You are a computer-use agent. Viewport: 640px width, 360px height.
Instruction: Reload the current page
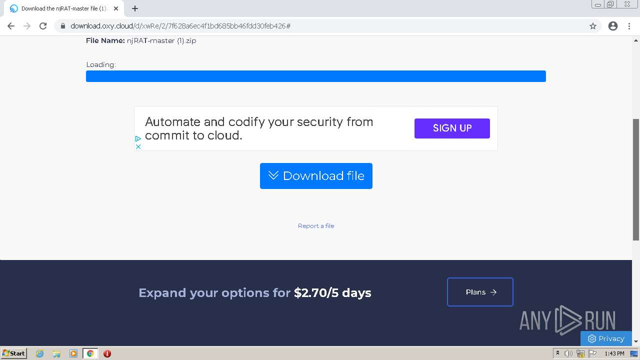[x=43, y=26]
